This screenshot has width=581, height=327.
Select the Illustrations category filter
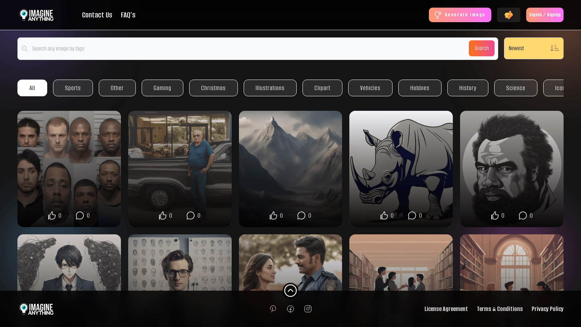pos(270,88)
